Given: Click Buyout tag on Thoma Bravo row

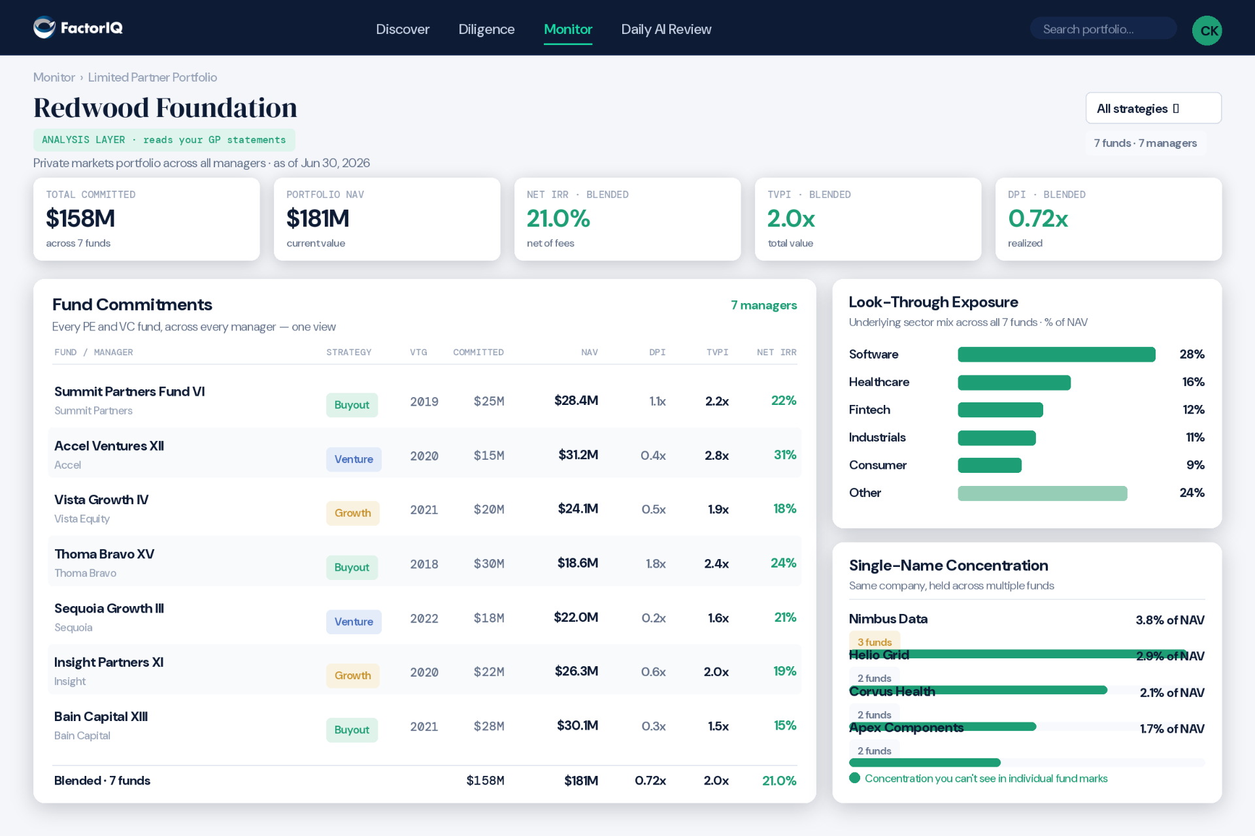Looking at the screenshot, I should pos(352,568).
